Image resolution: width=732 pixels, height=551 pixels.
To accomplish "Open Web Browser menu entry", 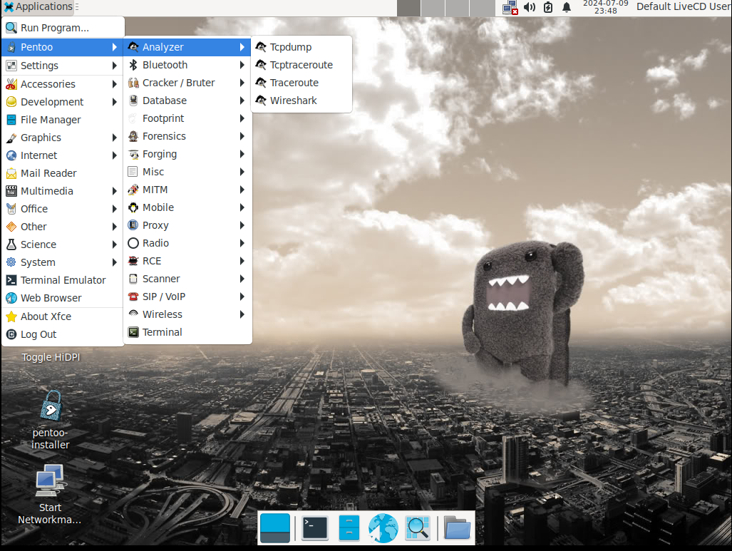I will click(x=63, y=298).
